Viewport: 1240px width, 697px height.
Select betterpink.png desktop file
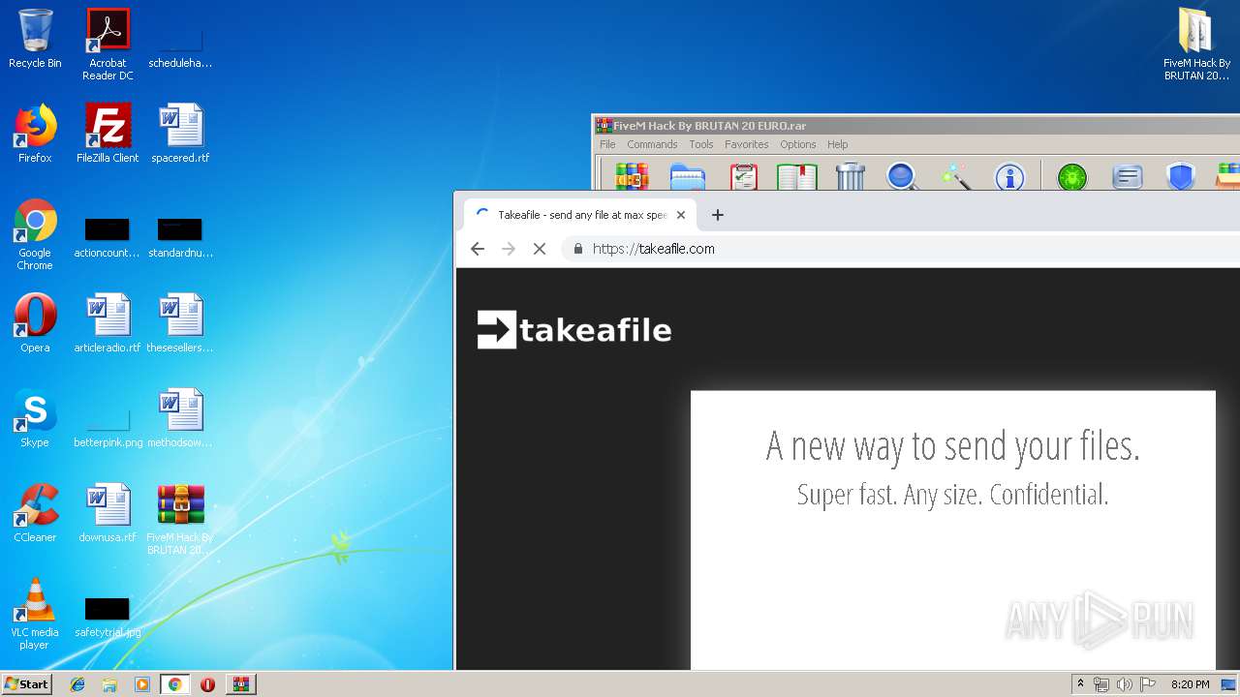(108, 427)
